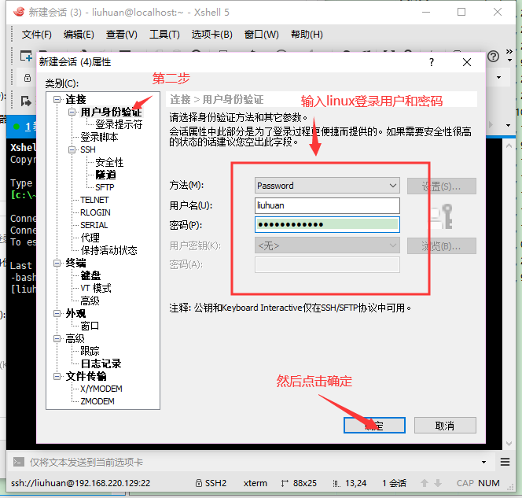Click the SSH2 status bar entry
522x498 pixels.
pyautogui.click(x=211, y=483)
